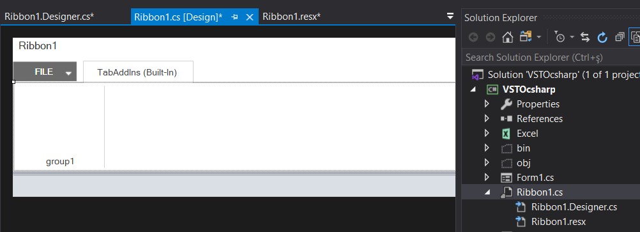Screen dimensions: 640x232
Task: Expand the Properties node
Action: (487, 104)
